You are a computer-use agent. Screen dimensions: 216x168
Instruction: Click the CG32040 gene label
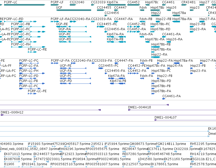77,2
